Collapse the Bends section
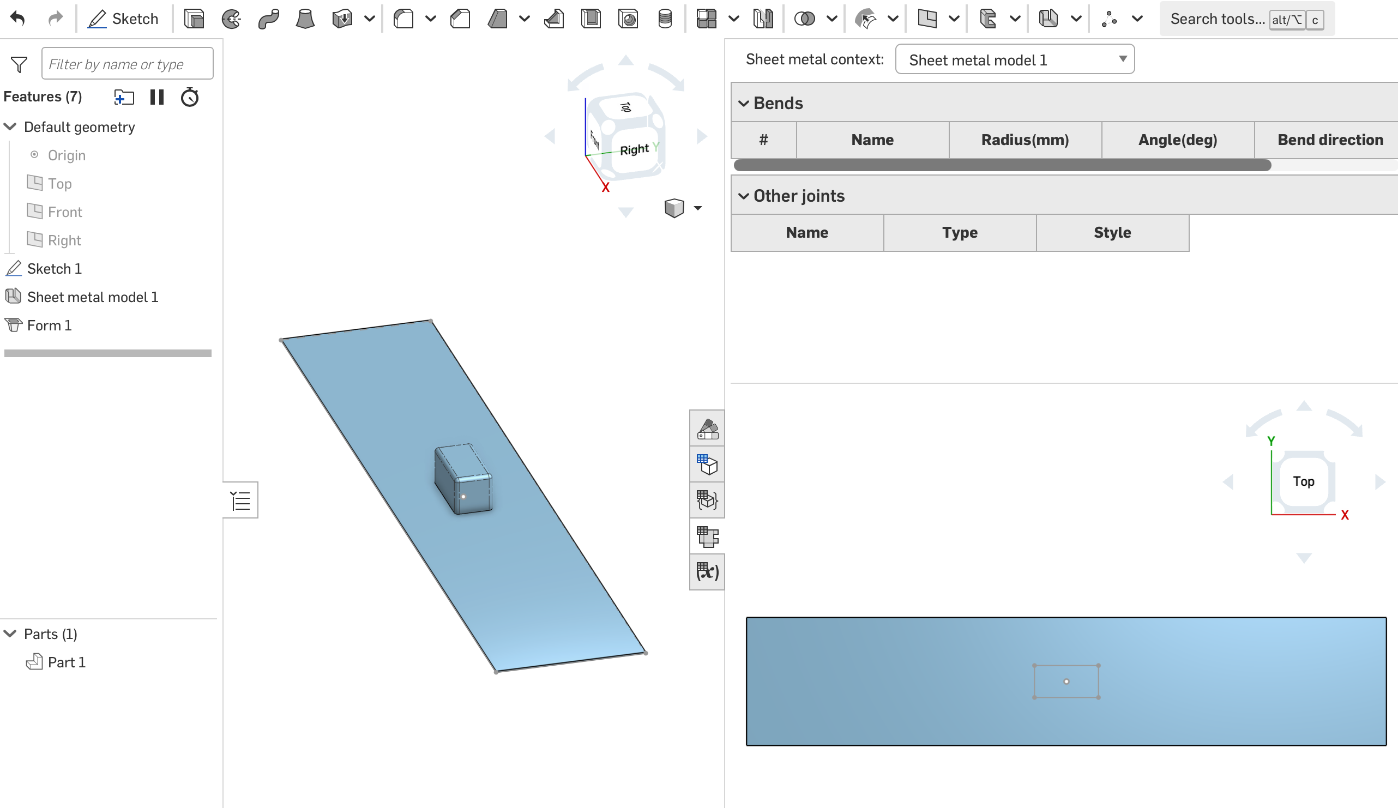 pos(743,103)
